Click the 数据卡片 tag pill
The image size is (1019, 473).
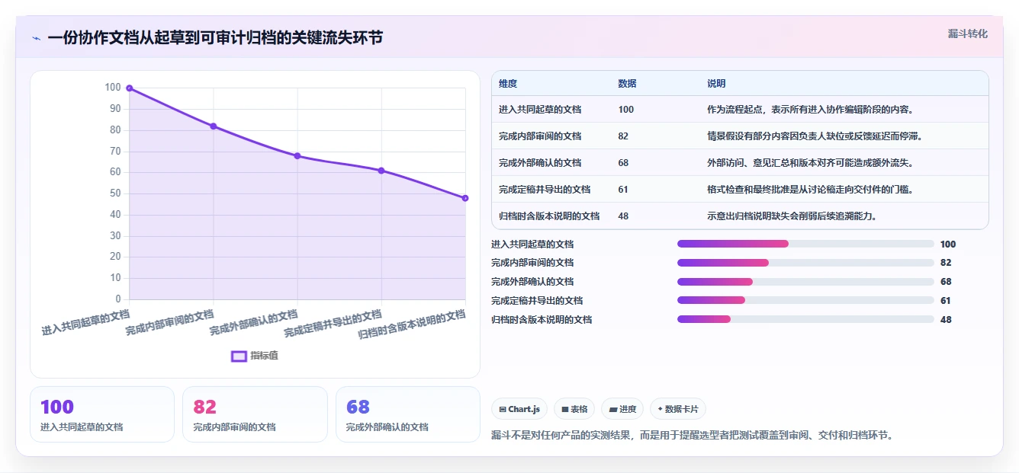(678, 409)
